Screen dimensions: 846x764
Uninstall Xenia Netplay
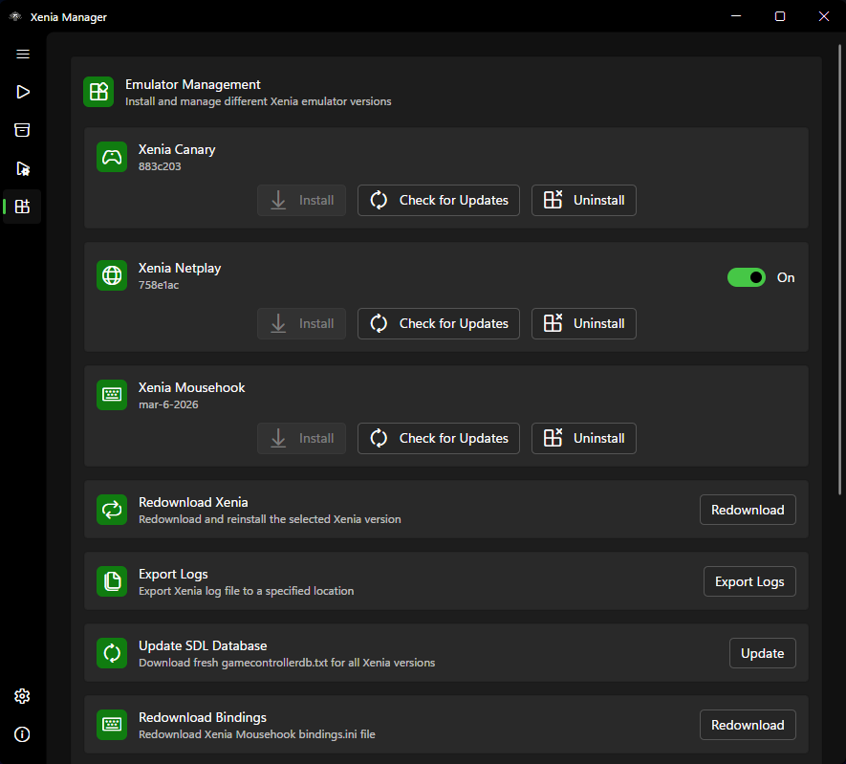584,324
